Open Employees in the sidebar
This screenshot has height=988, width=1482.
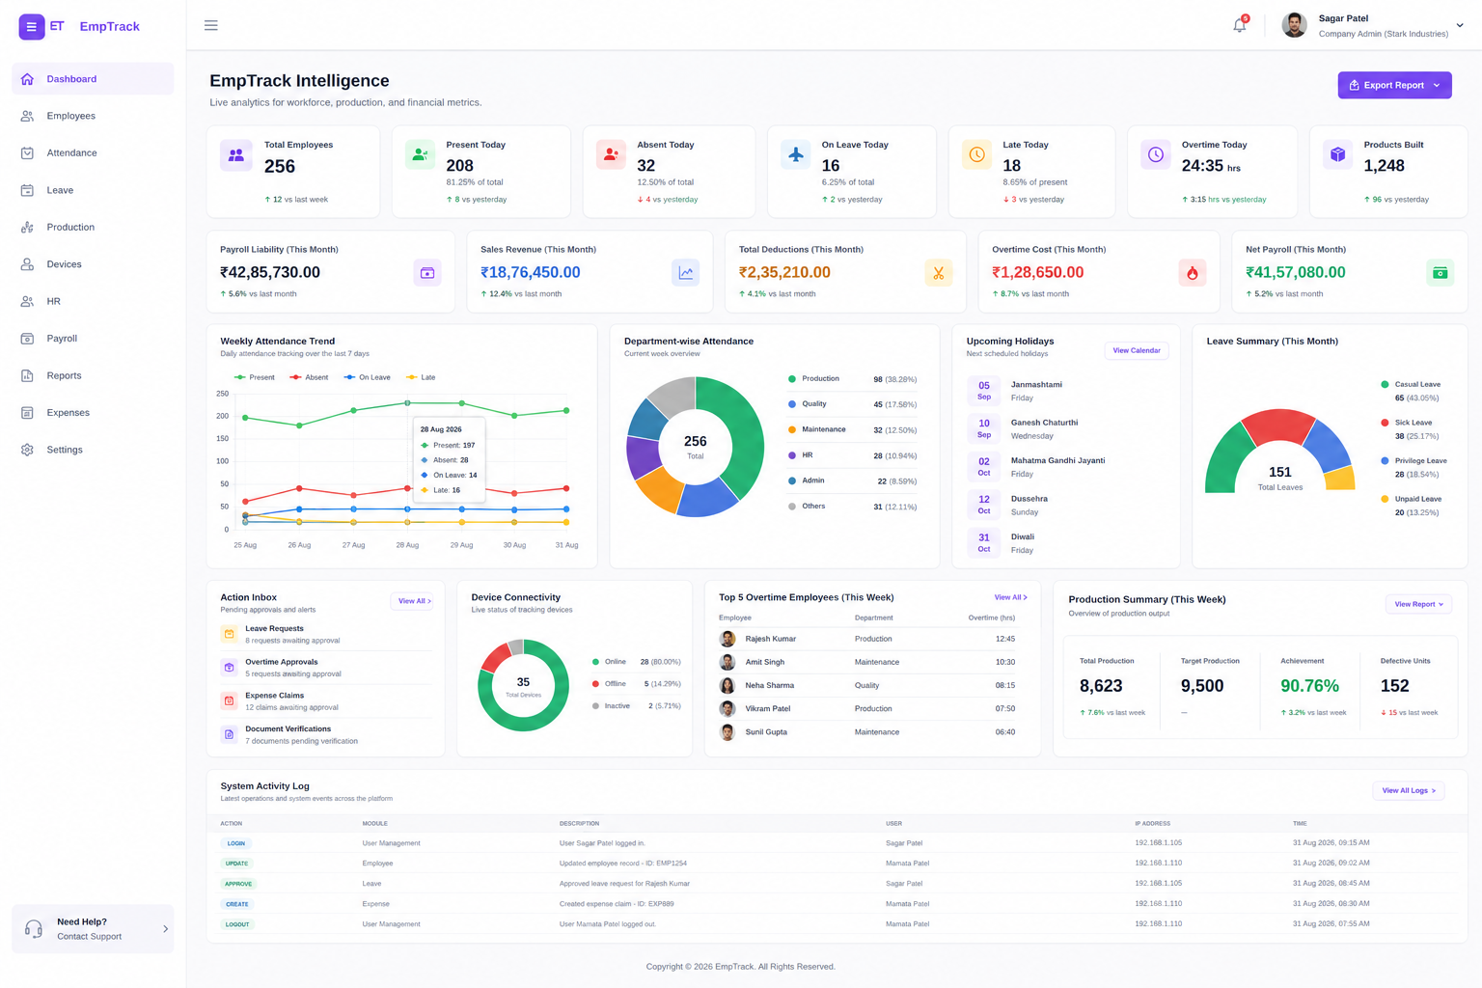pos(93,116)
